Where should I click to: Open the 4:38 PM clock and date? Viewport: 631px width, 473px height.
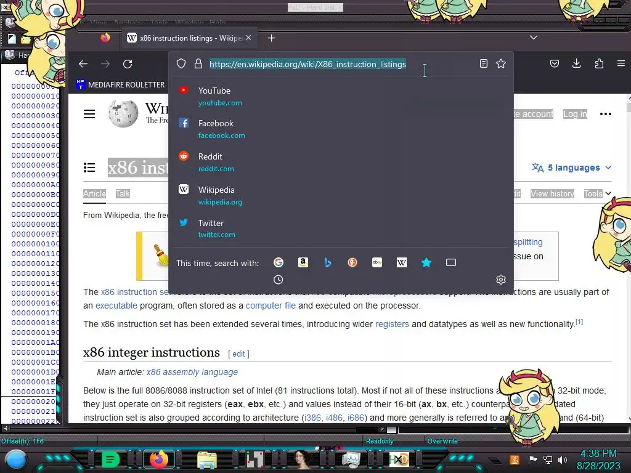[x=598, y=459]
